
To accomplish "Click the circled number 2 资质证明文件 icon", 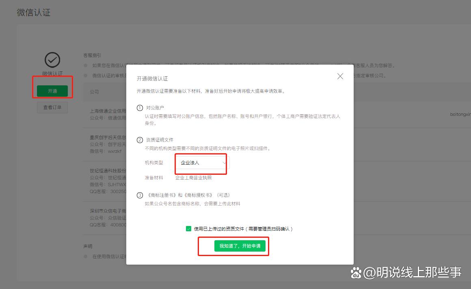I will point(140,140).
